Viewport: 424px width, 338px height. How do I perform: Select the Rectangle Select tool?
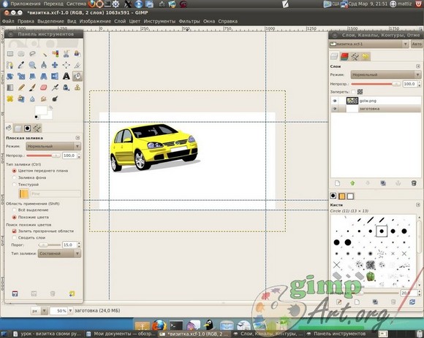click(x=10, y=54)
